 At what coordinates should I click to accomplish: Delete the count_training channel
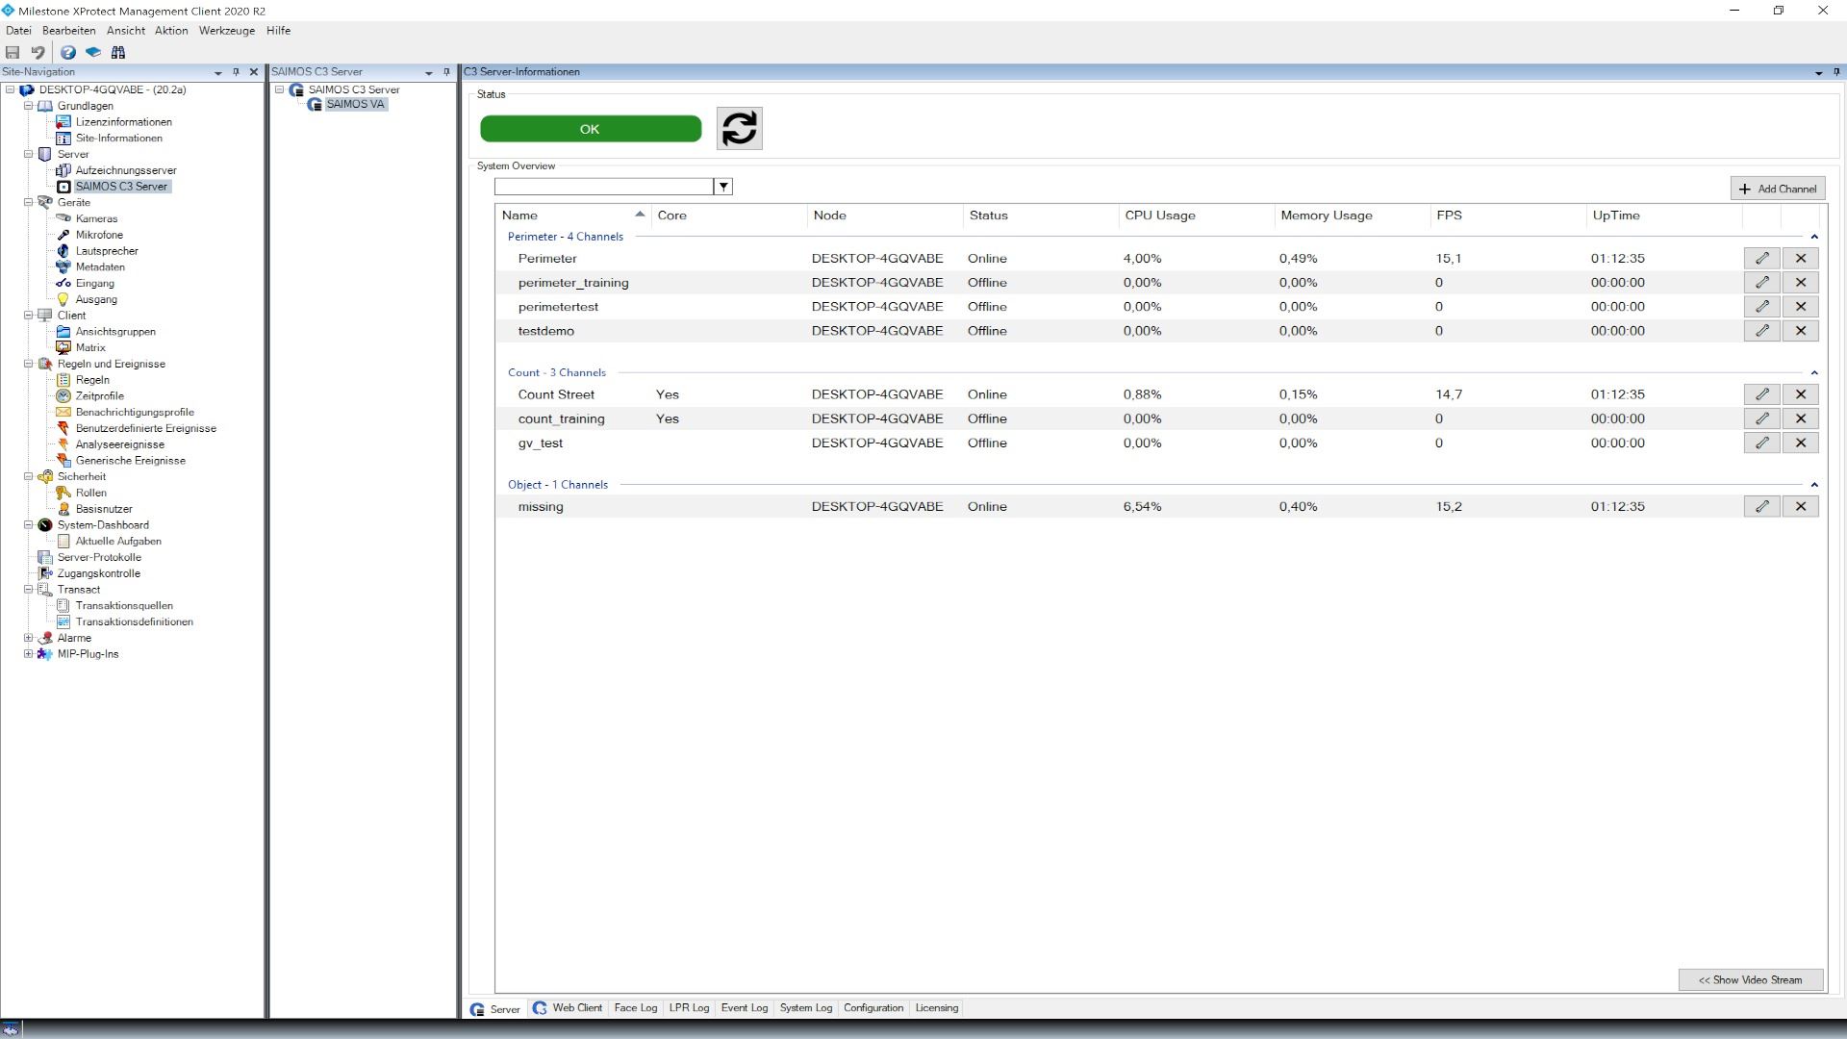point(1800,418)
